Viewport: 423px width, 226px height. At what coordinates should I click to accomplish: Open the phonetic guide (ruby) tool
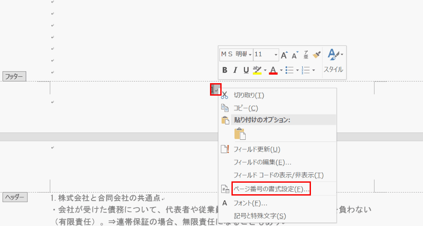click(306, 54)
